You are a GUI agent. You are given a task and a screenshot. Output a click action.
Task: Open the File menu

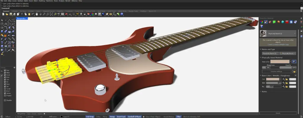coord(2,1)
